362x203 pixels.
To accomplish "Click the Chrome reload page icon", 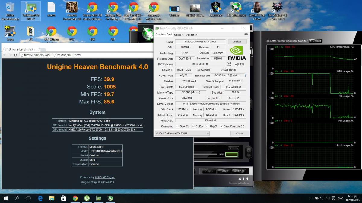I will click(15, 55).
